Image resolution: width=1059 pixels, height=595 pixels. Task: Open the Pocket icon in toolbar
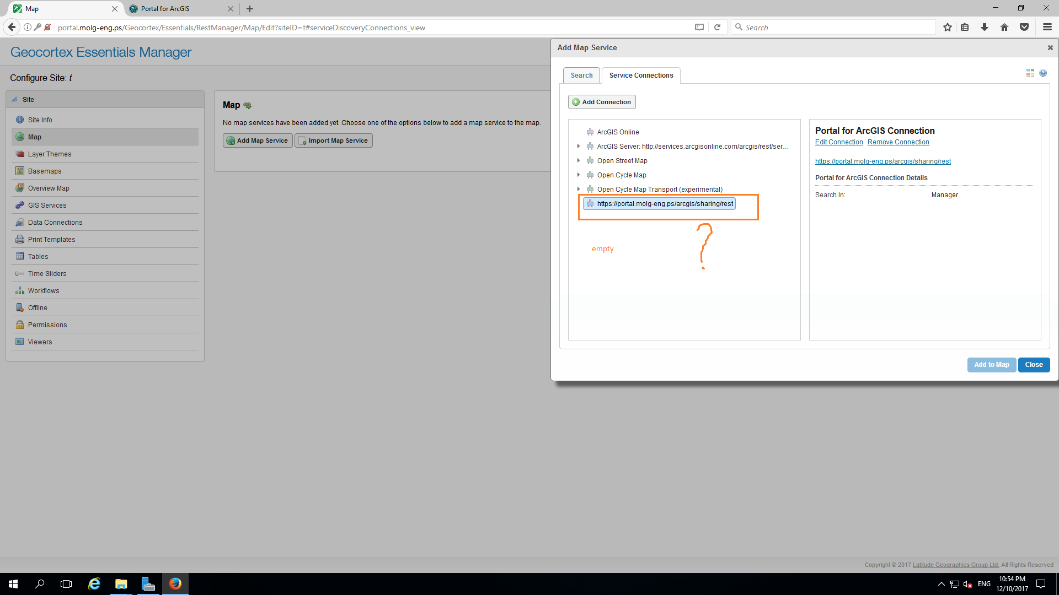[x=1024, y=27]
